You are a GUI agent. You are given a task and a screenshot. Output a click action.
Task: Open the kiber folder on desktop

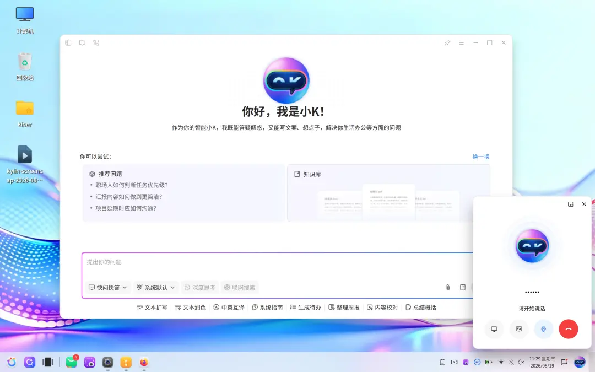[x=25, y=114]
